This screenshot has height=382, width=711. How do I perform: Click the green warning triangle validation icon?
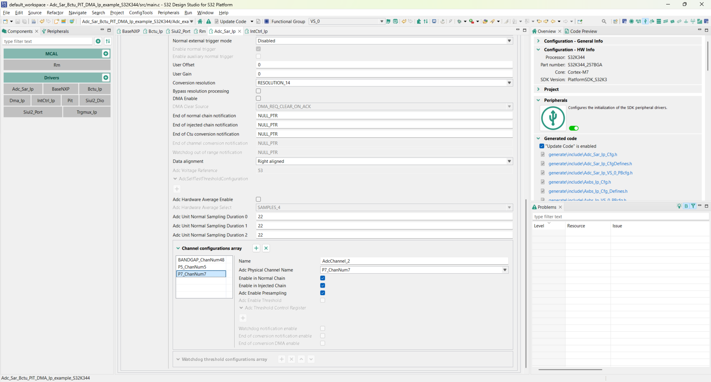(208, 21)
